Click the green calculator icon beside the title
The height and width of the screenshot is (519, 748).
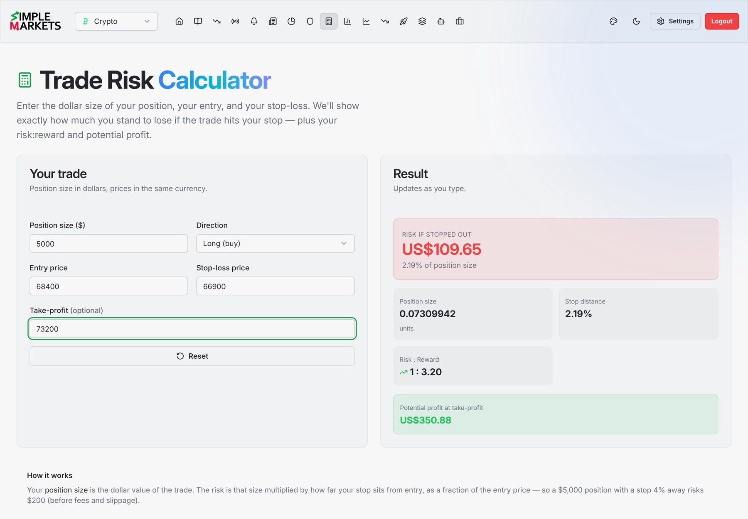coord(25,80)
